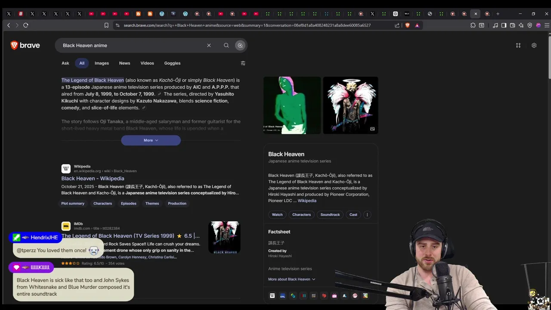This screenshot has height=310, width=551.
Task: Click the Hiroki Hayashi creator name
Action: [x=280, y=256]
